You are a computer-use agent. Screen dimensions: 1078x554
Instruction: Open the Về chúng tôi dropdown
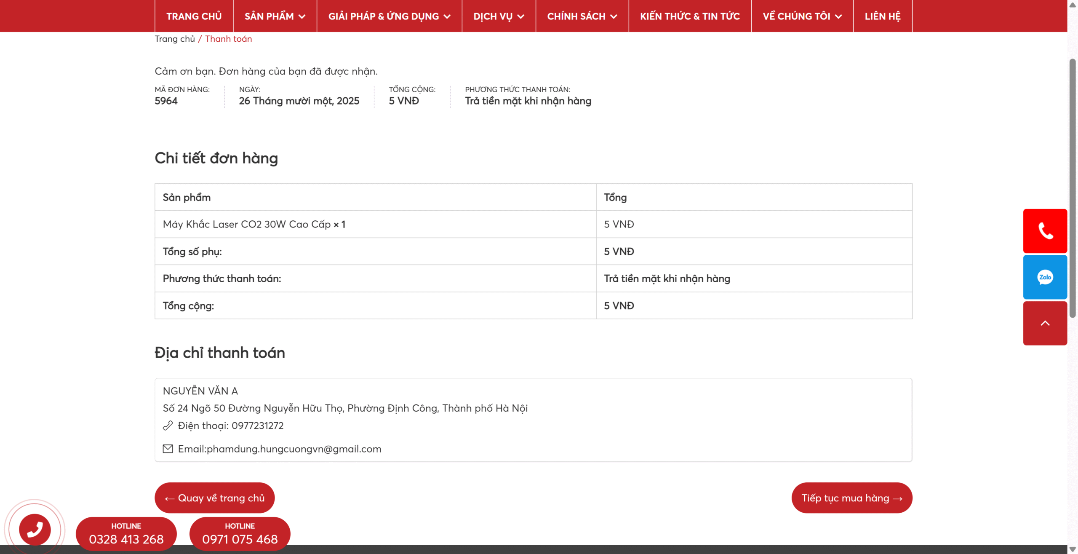tap(802, 16)
